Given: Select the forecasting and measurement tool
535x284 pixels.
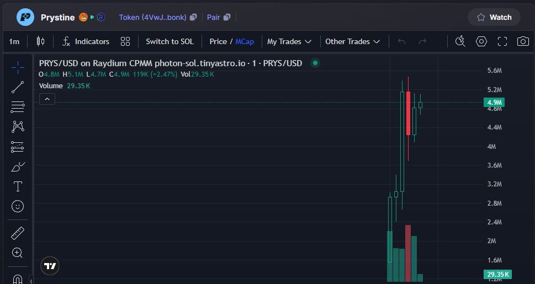Looking at the screenshot, I should click(x=18, y=147).
